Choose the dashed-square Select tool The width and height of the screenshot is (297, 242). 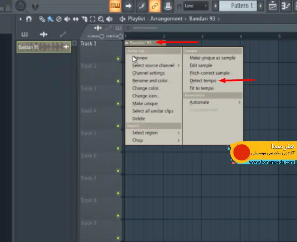click(x=92, y=19)
